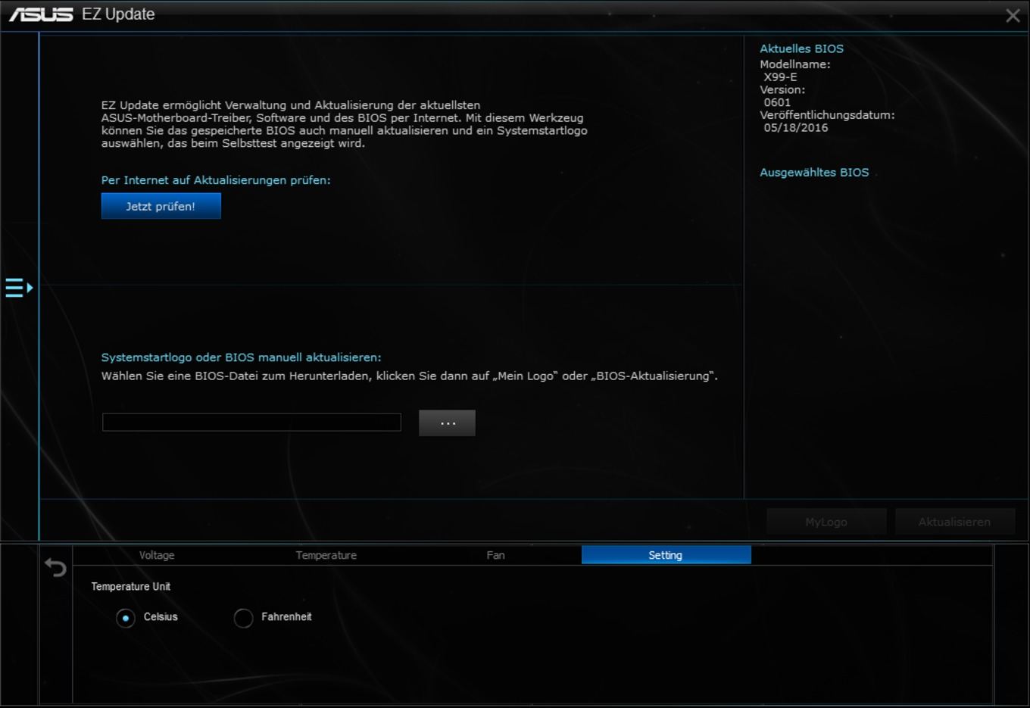Screen dimensions: 1030x708
Task: Click the Jetzt prüfen! button
Action: 161,206
